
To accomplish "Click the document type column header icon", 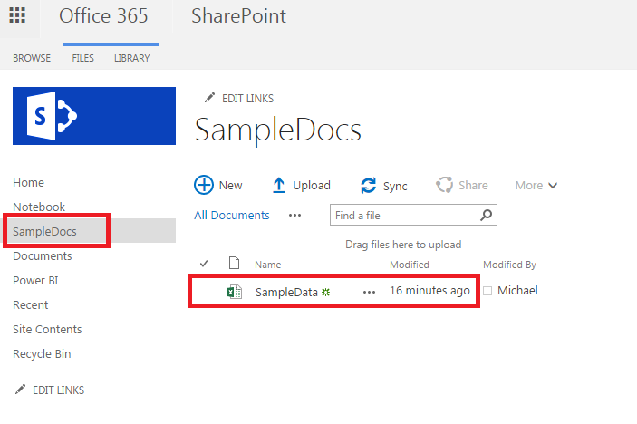I will coord(234,263).
